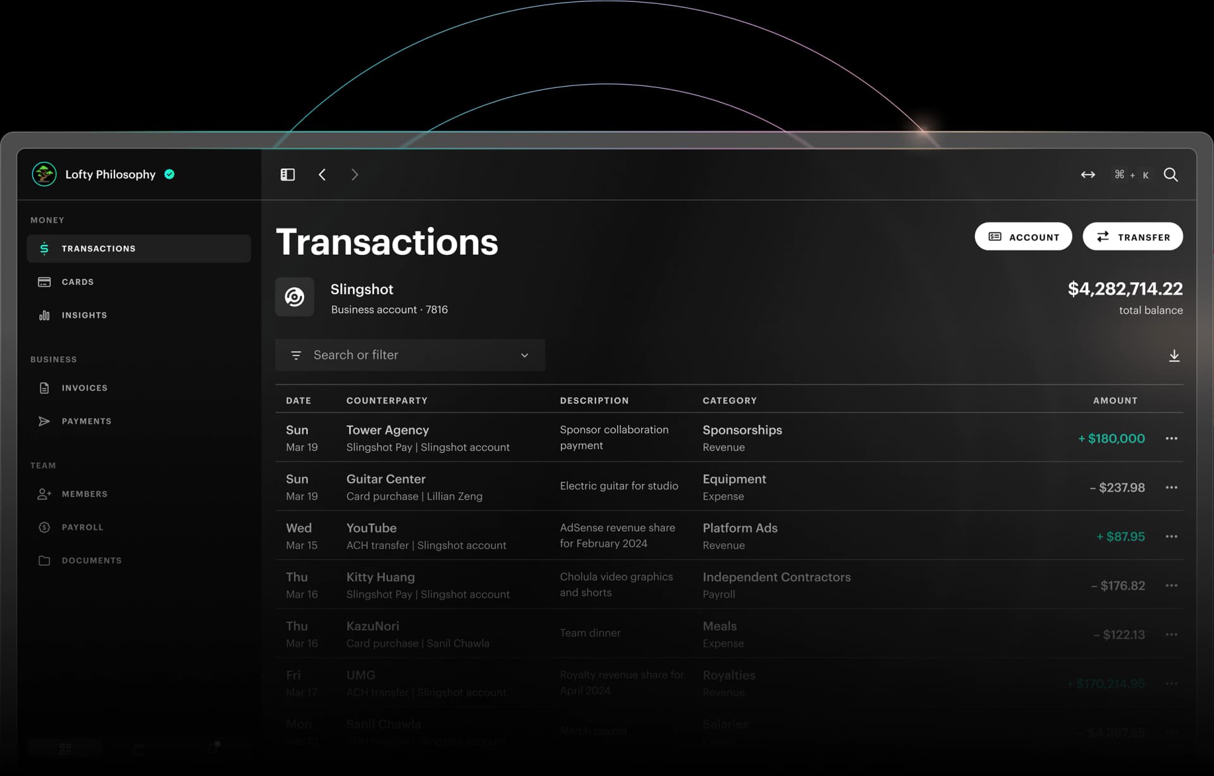Click the download transactions icon
Screen dimensions: 1214x776
pos(1174,355)
